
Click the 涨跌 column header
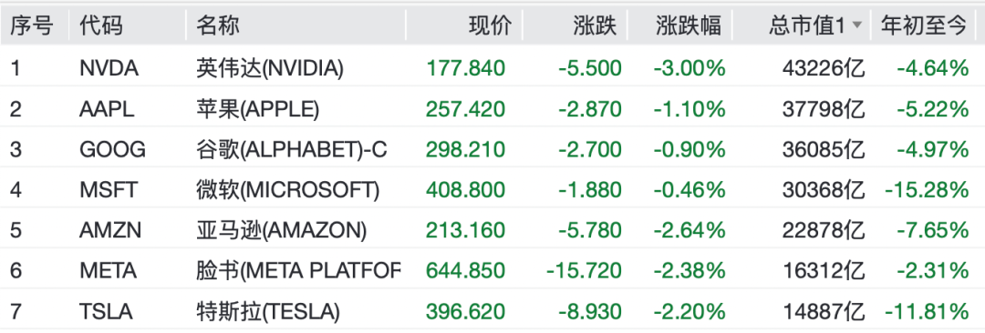tap(595, 25)
